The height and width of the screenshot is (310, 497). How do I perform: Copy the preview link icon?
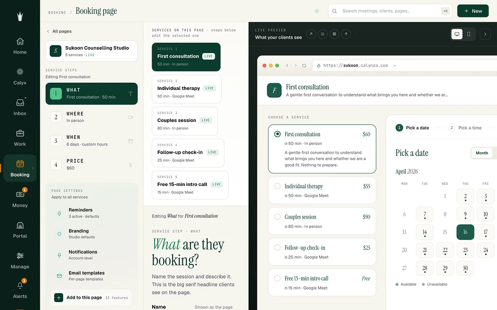[323, 34]
